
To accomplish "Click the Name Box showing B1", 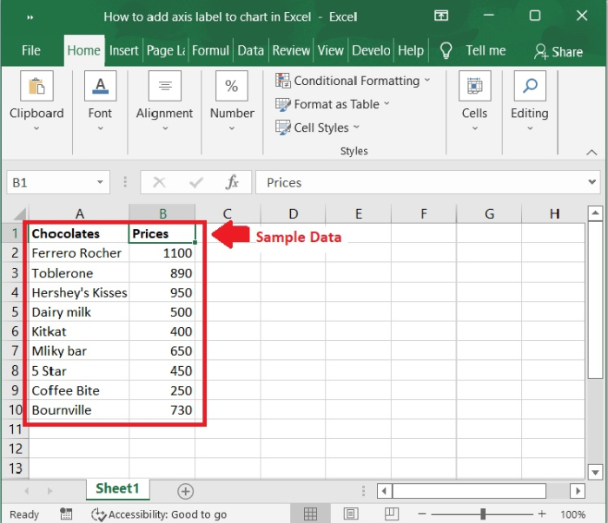I will coord(58,182).
